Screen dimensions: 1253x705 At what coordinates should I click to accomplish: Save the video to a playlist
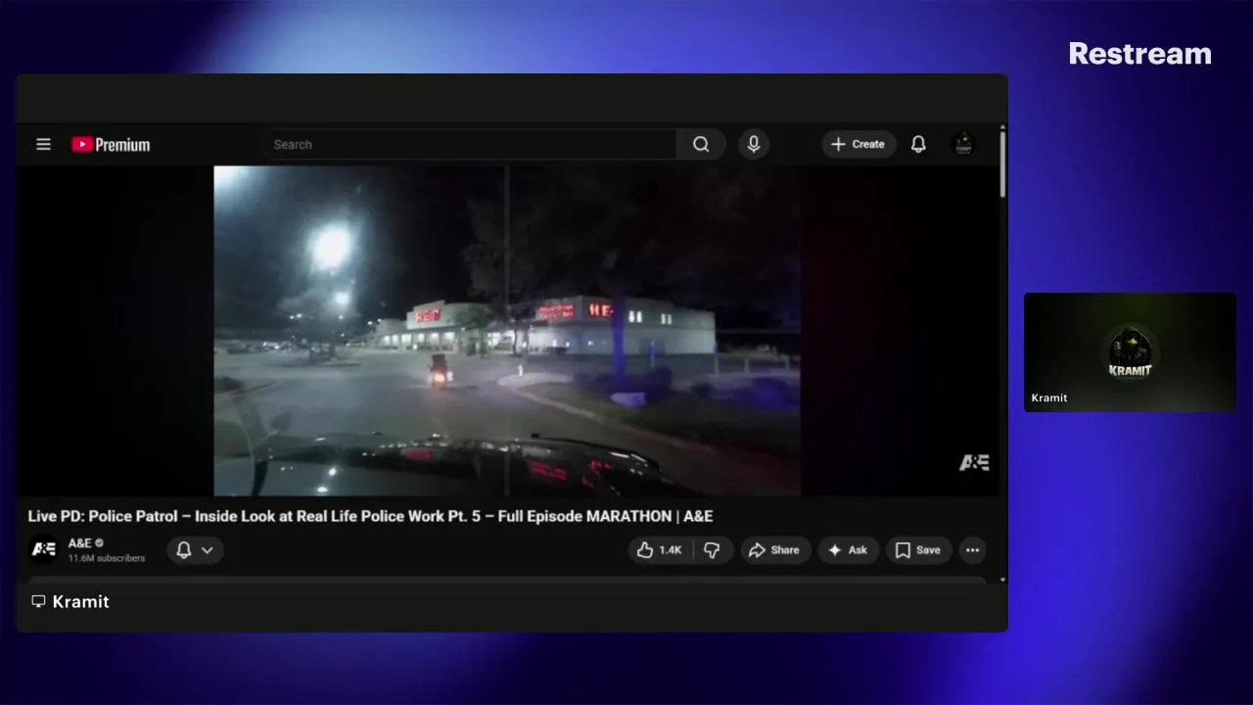[x=918, y=550]
